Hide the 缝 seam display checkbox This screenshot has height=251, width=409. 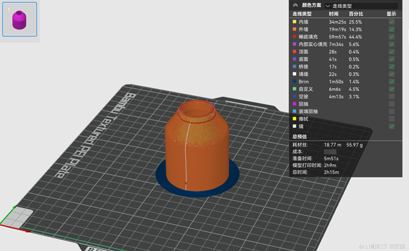click(391, 126)
